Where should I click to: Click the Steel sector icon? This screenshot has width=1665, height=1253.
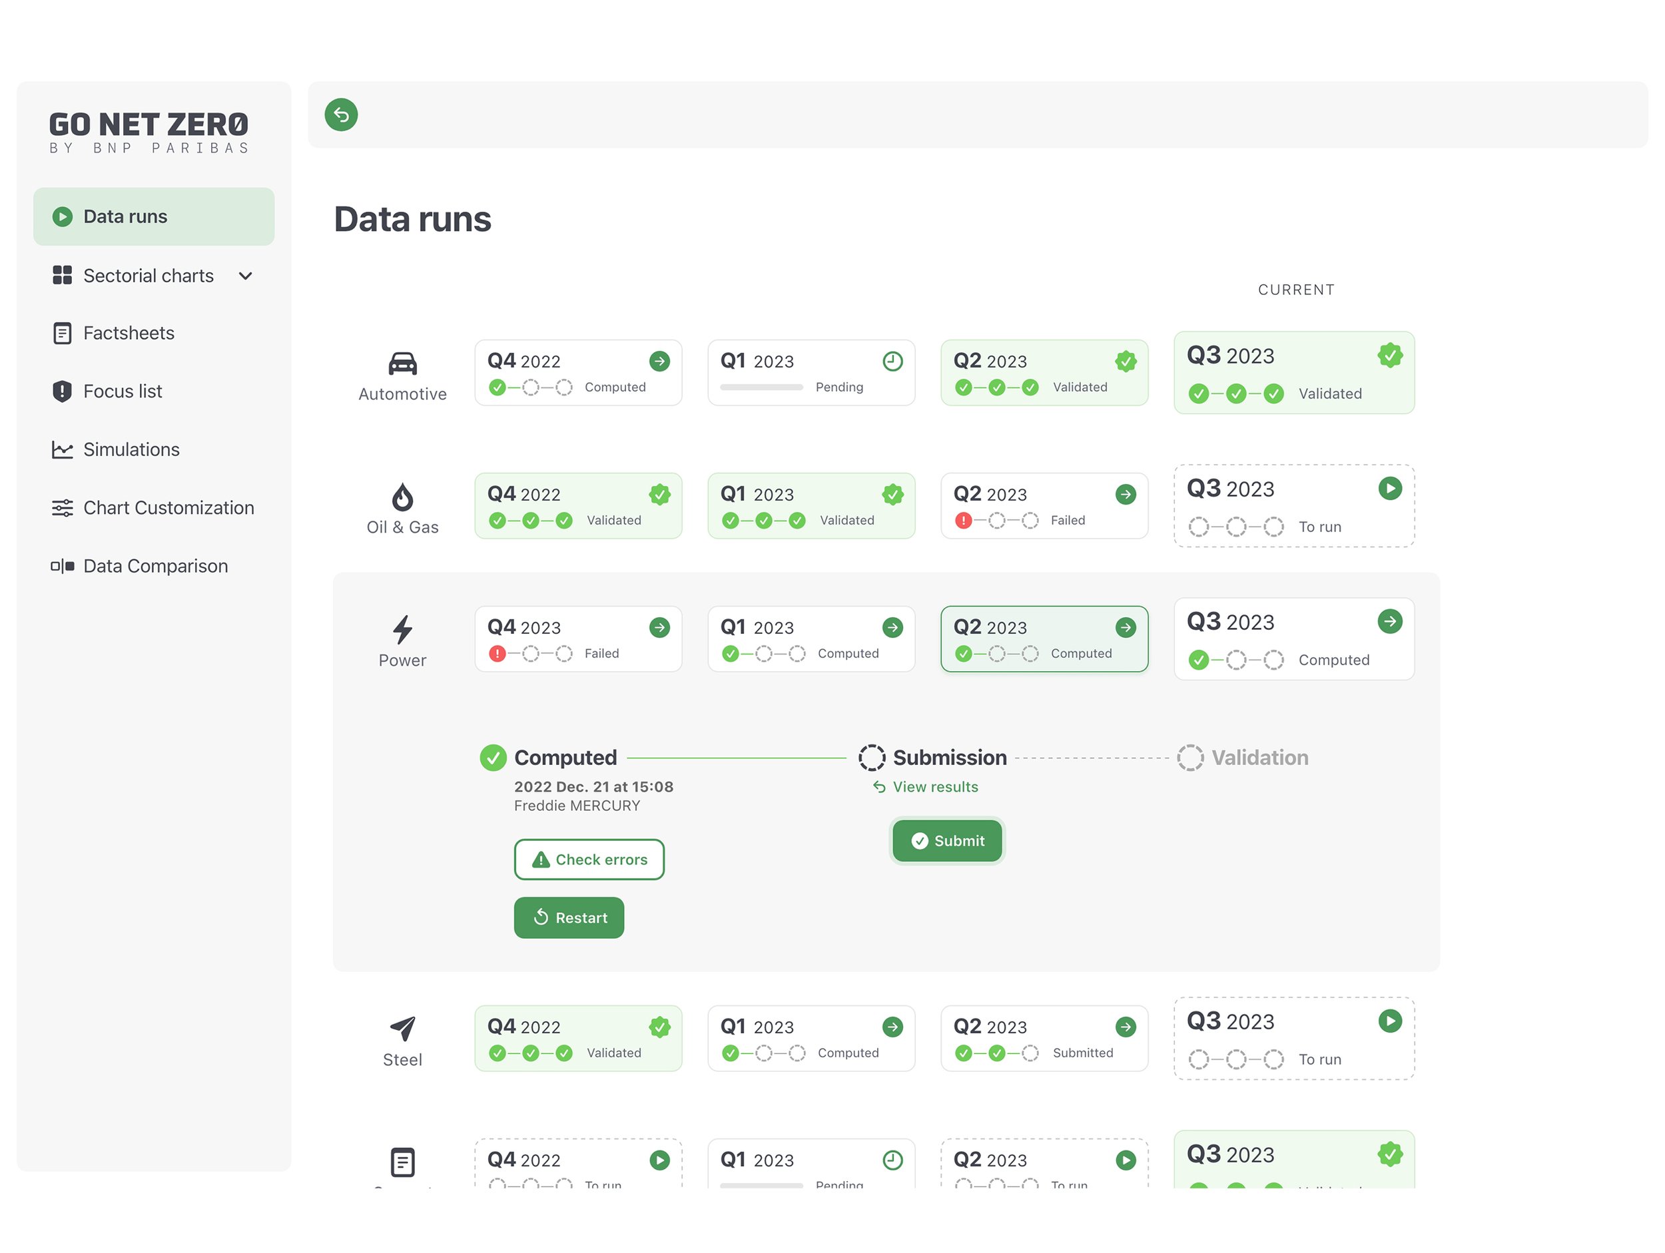point(403,1029)
